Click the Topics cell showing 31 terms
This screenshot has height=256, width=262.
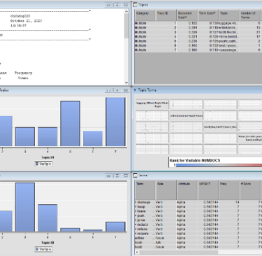(250, 32)
